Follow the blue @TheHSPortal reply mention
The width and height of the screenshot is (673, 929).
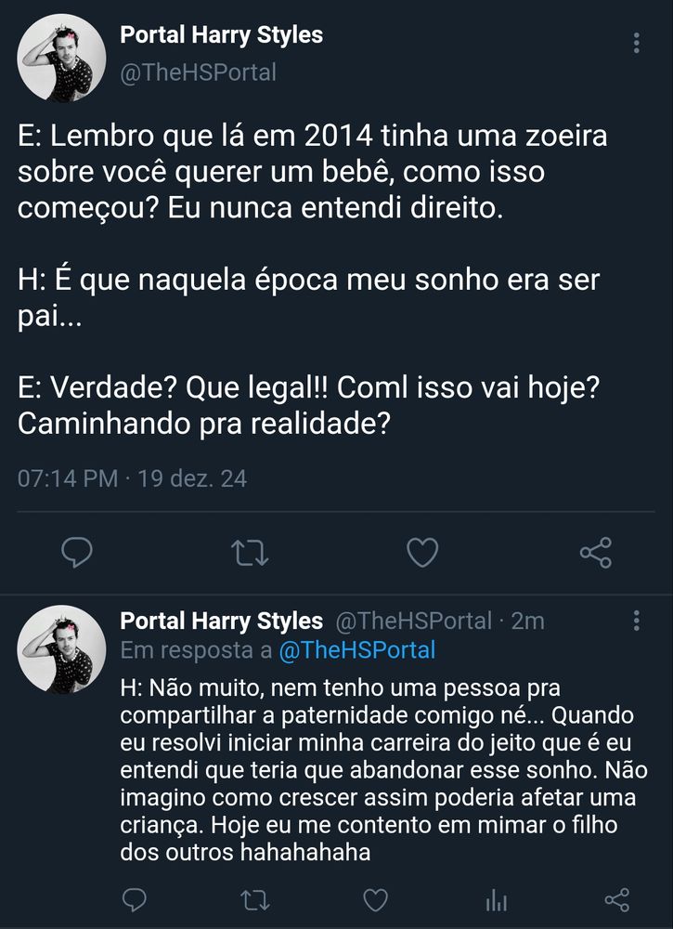357,650
